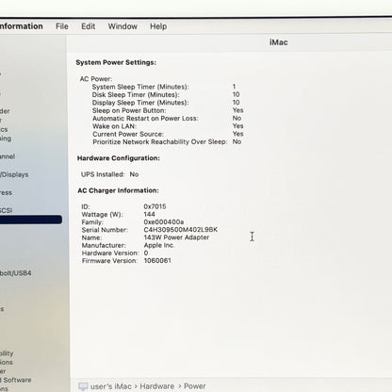Click the "Hardware Configuration:" heading

click(x=119, y=158)
